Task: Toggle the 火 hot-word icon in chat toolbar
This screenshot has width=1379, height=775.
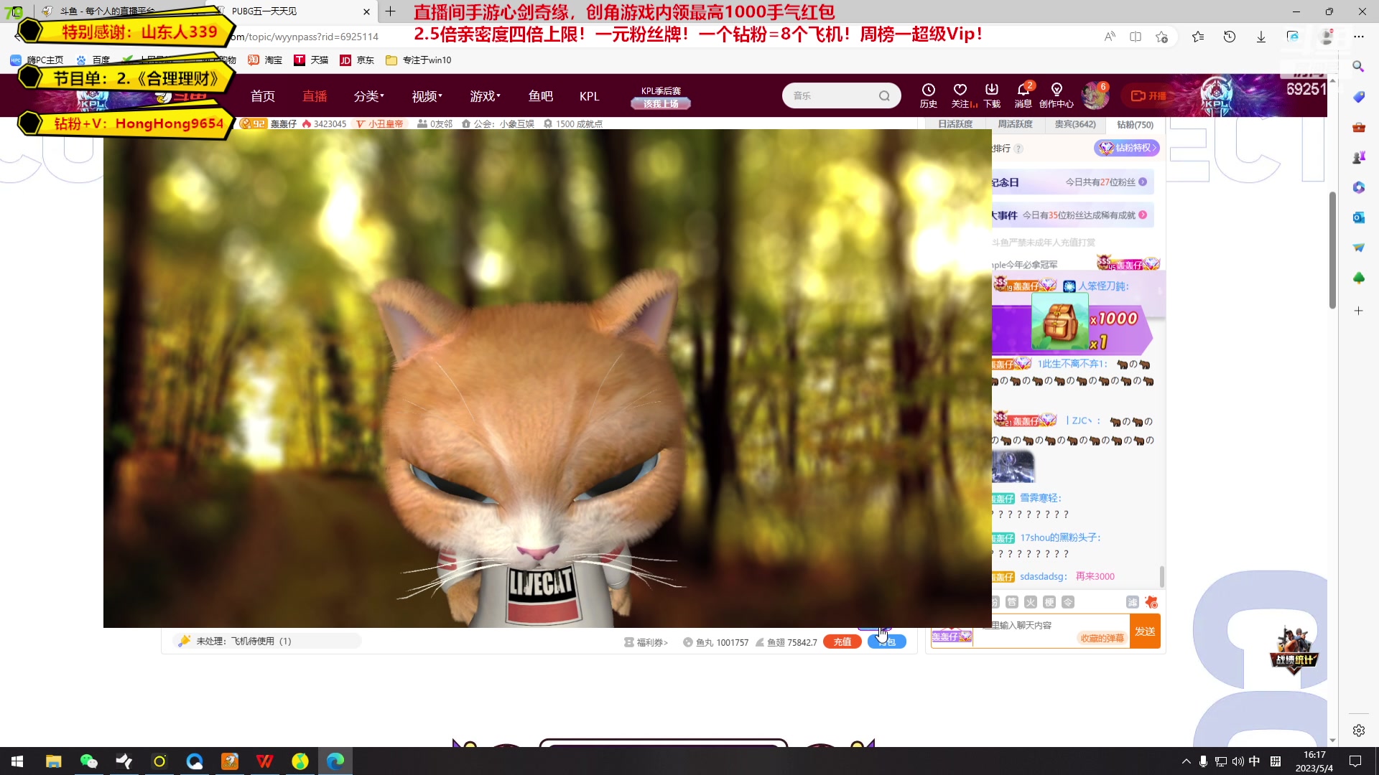Action: (1031, 602)
